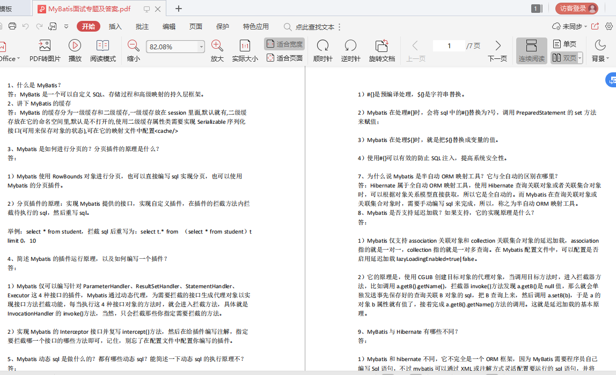Open the 保护 ribbon tab
Screen dimensions: 616x375
point(222,26)
